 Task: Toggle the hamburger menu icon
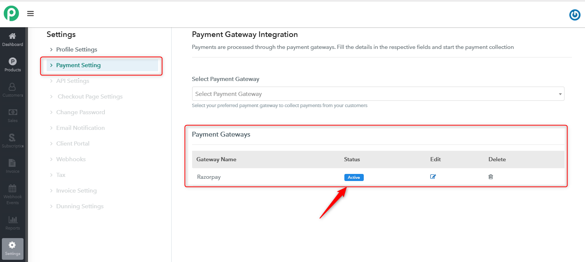(31, 14)
